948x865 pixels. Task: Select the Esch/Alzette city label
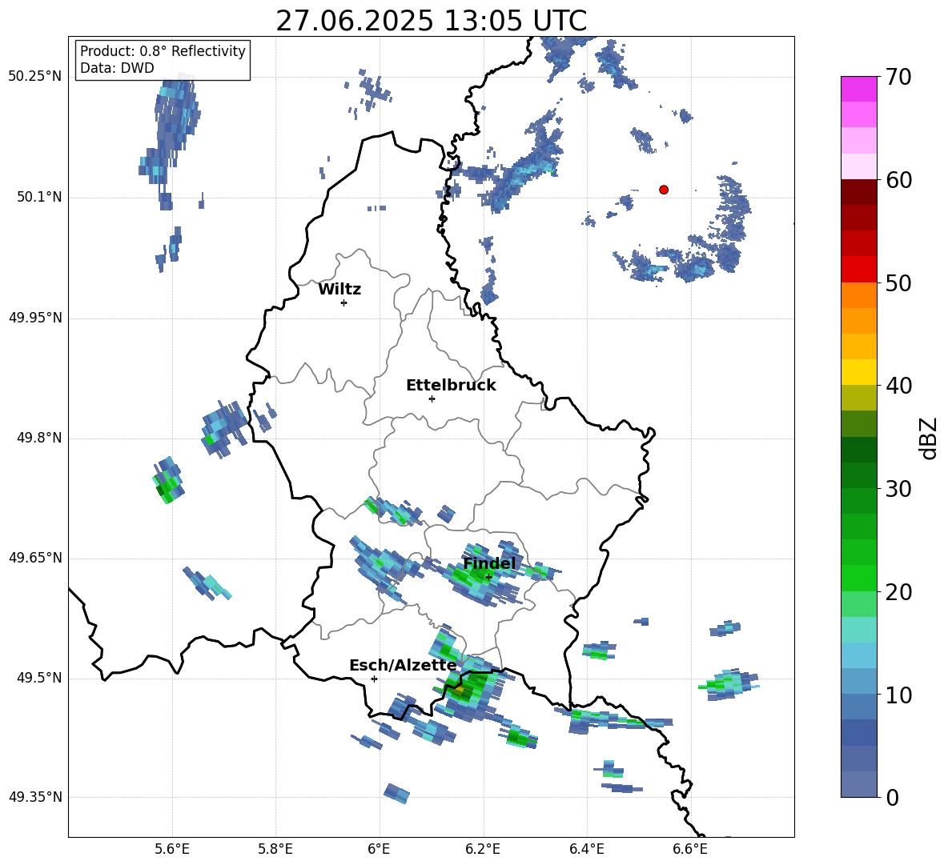(404, 666)
